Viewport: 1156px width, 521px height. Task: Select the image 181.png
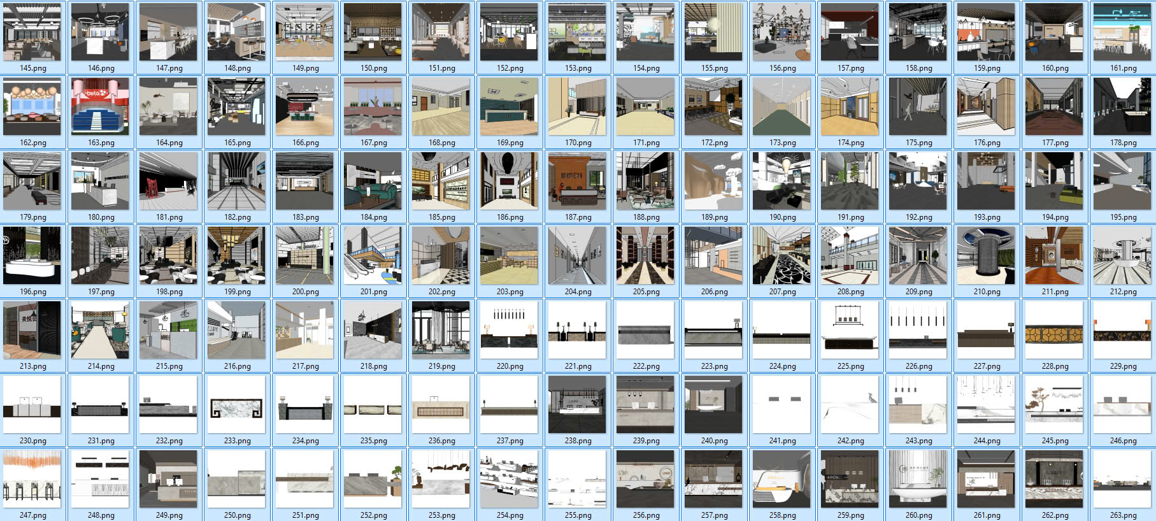pos(169,182)
